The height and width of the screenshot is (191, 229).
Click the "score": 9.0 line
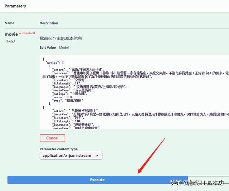pos(63,97)
